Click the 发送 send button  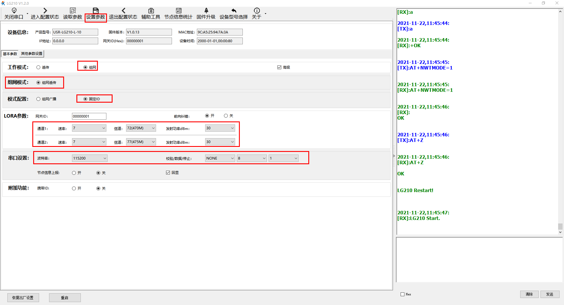[550, 294]
